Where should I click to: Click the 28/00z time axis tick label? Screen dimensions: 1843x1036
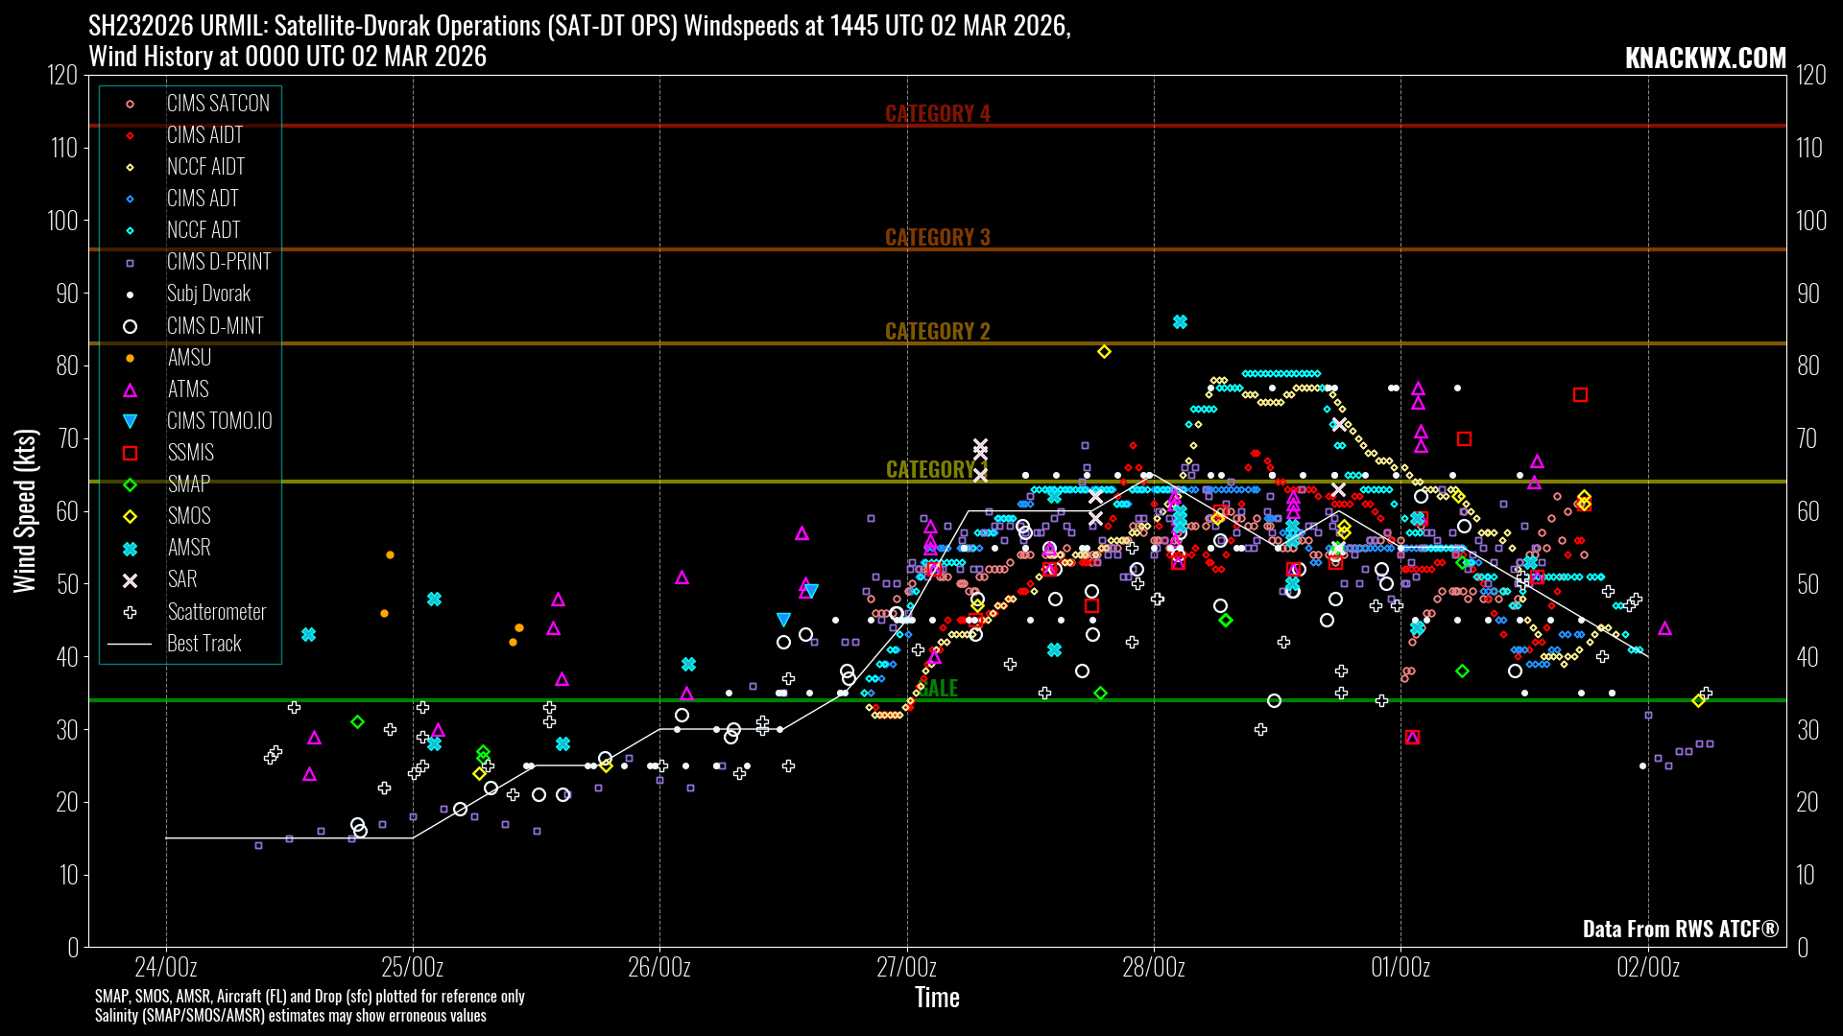tap(1153, 967)
